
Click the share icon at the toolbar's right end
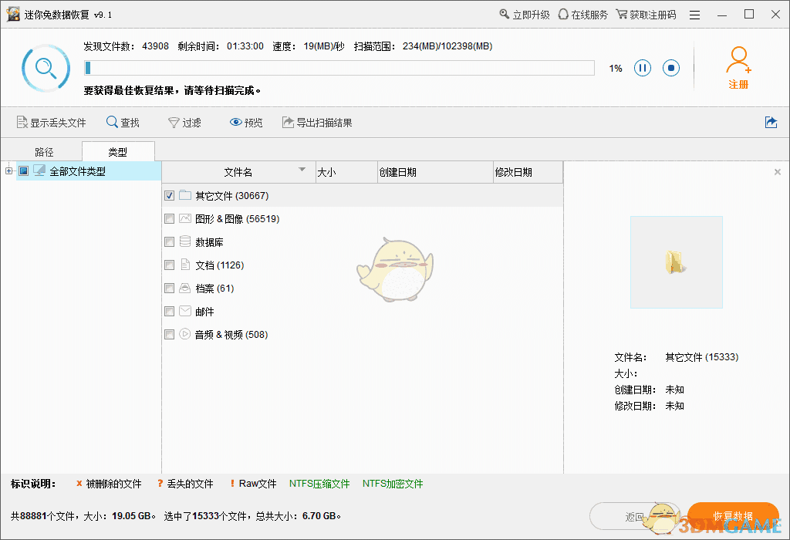[x=771, y=122]
